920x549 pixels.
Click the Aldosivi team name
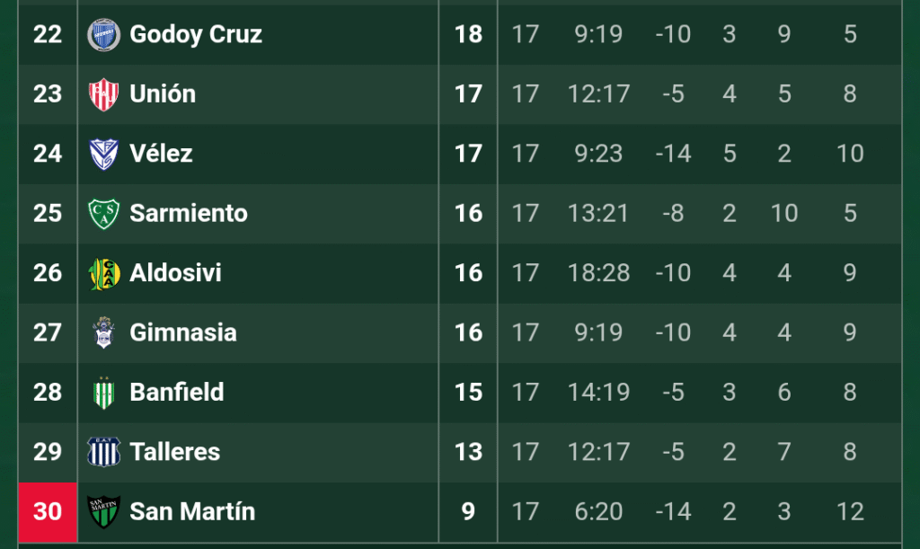(175, 272)
